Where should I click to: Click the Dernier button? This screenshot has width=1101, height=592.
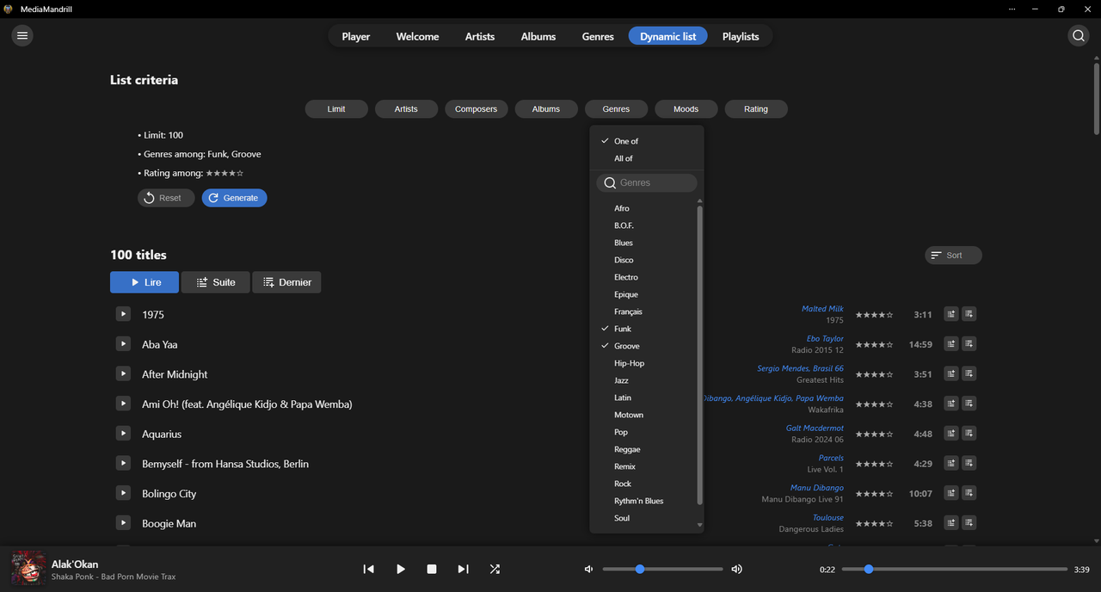pos(286,282)
